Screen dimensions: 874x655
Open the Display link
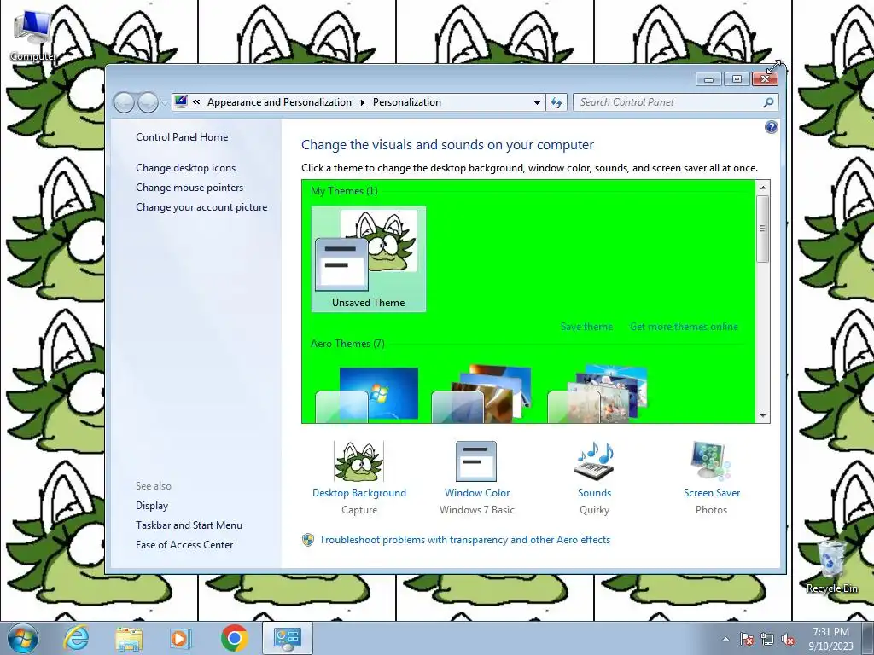pos(152,505)
